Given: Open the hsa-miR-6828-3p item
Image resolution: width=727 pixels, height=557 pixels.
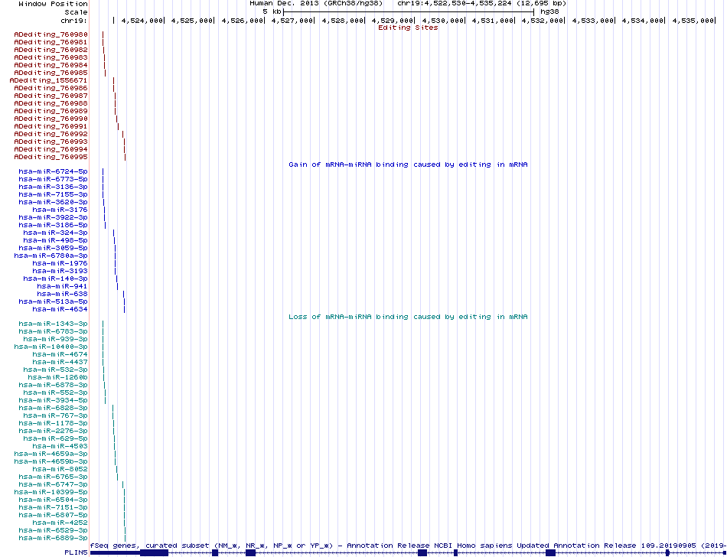Looking at the screenshot, I should pyautogui.click(x=54, y=408).
